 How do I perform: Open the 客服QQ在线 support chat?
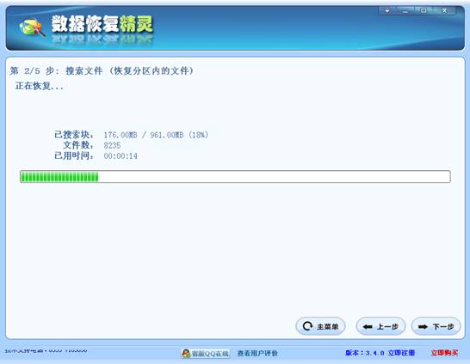pyautogui.click(x=206, y=354)
